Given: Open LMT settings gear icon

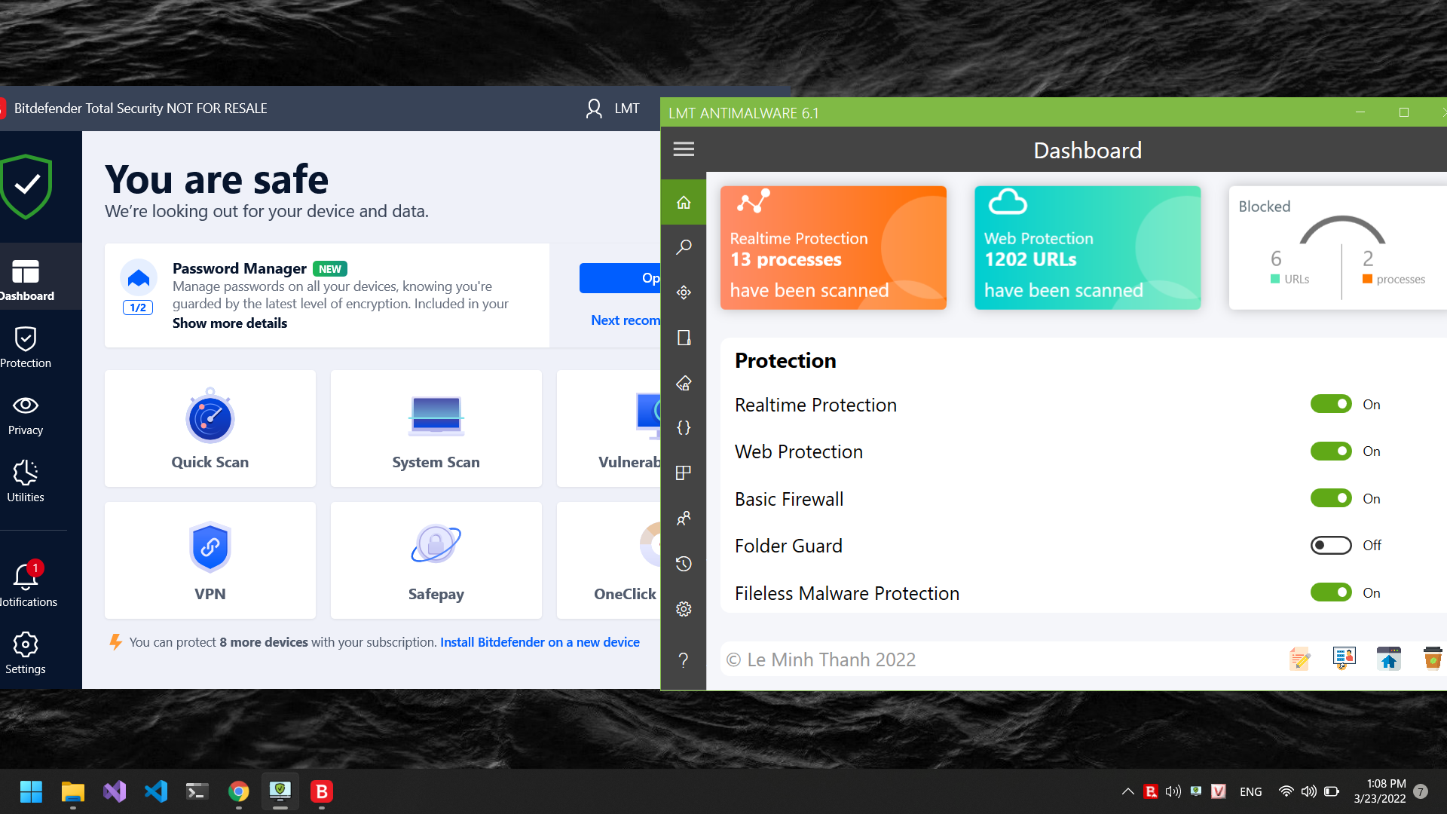Looking at the screenshot, I should (684, 609).
